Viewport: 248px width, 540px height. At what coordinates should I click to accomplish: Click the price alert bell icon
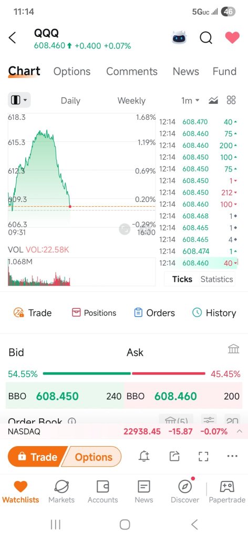(x=144, y=456)
